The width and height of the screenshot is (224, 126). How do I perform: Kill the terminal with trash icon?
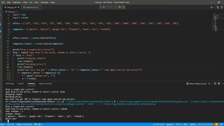click(219, 84)
